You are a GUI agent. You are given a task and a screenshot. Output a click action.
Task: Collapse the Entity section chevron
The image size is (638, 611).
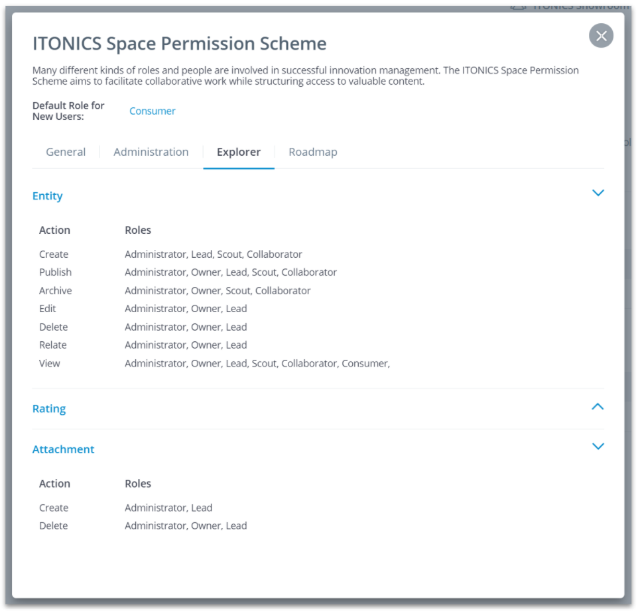[598, 193]
